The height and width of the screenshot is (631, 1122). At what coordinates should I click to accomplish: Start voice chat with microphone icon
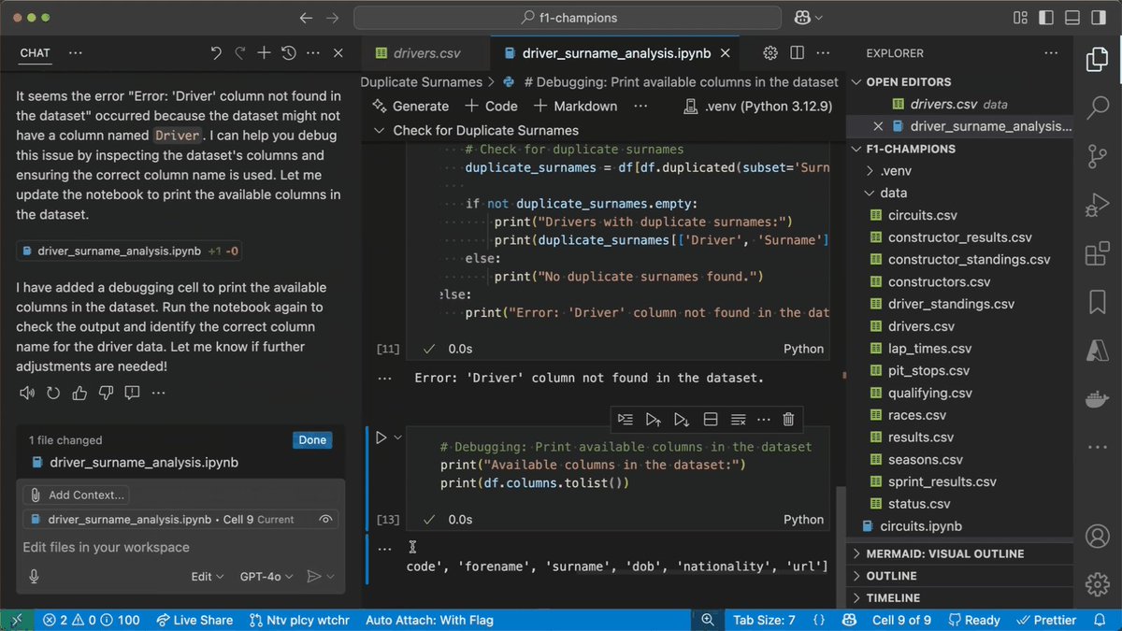34,577
